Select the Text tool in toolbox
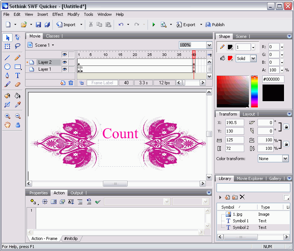The width and height of the screenshot is (294, 251). click(17, 75)
